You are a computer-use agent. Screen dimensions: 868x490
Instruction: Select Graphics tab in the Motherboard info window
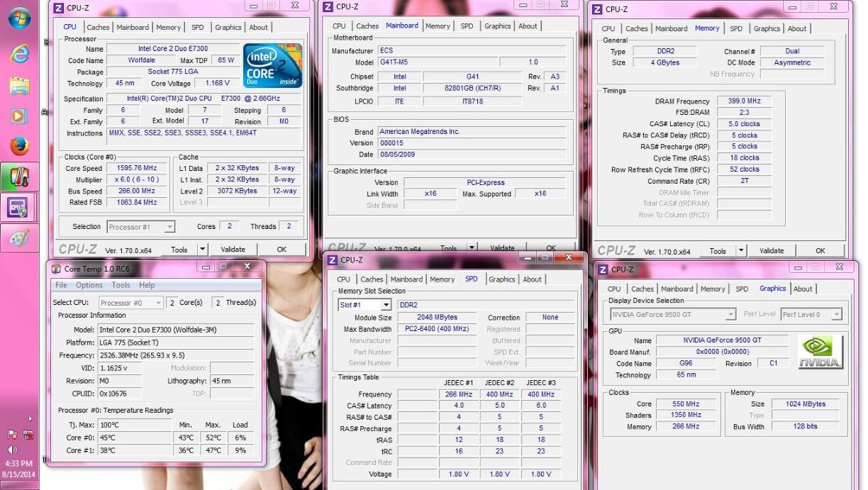pyautogui.click(x=497, y=26)
